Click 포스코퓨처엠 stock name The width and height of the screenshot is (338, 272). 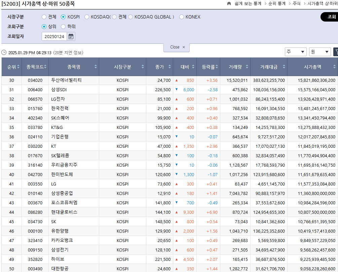coord(64,203)
